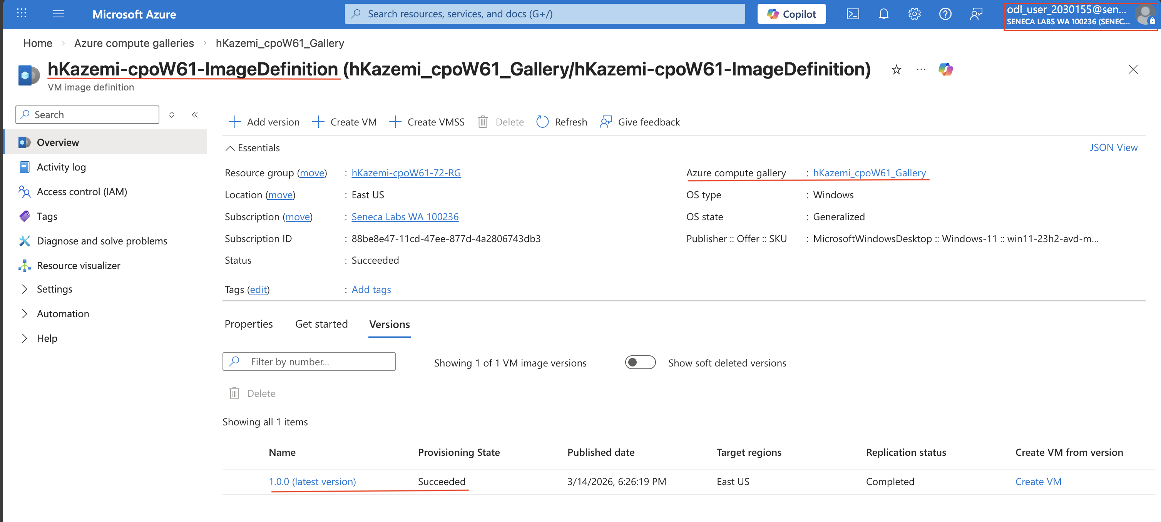Click the Filter by number field
Viewport: 1161px width, 522px height.
309,361
